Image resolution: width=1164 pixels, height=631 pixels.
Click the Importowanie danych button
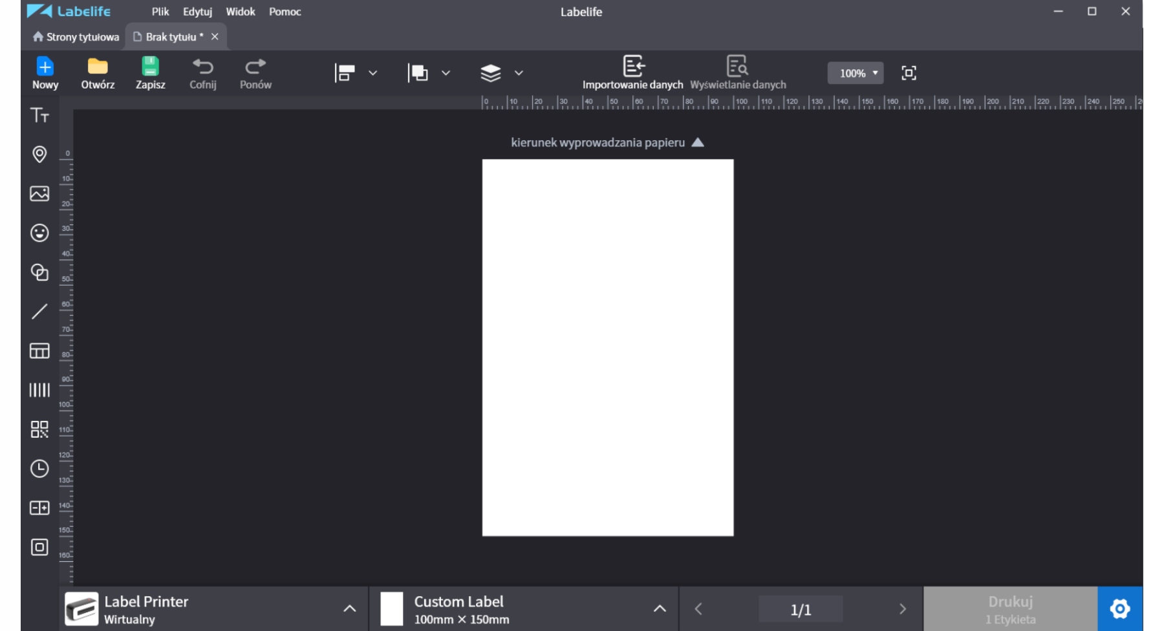pos(632,73)
